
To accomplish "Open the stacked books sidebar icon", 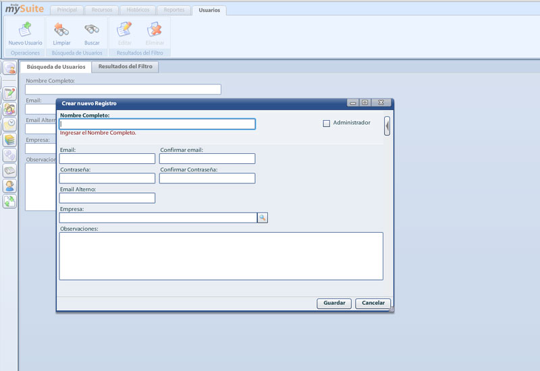I will point(9,140).
